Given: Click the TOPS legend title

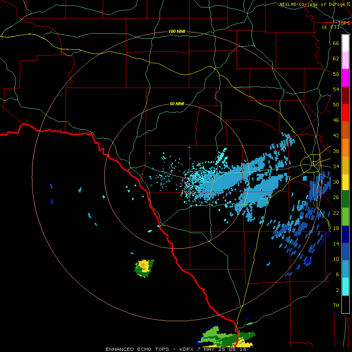Looking at the screenshot, I should [344, 23].
